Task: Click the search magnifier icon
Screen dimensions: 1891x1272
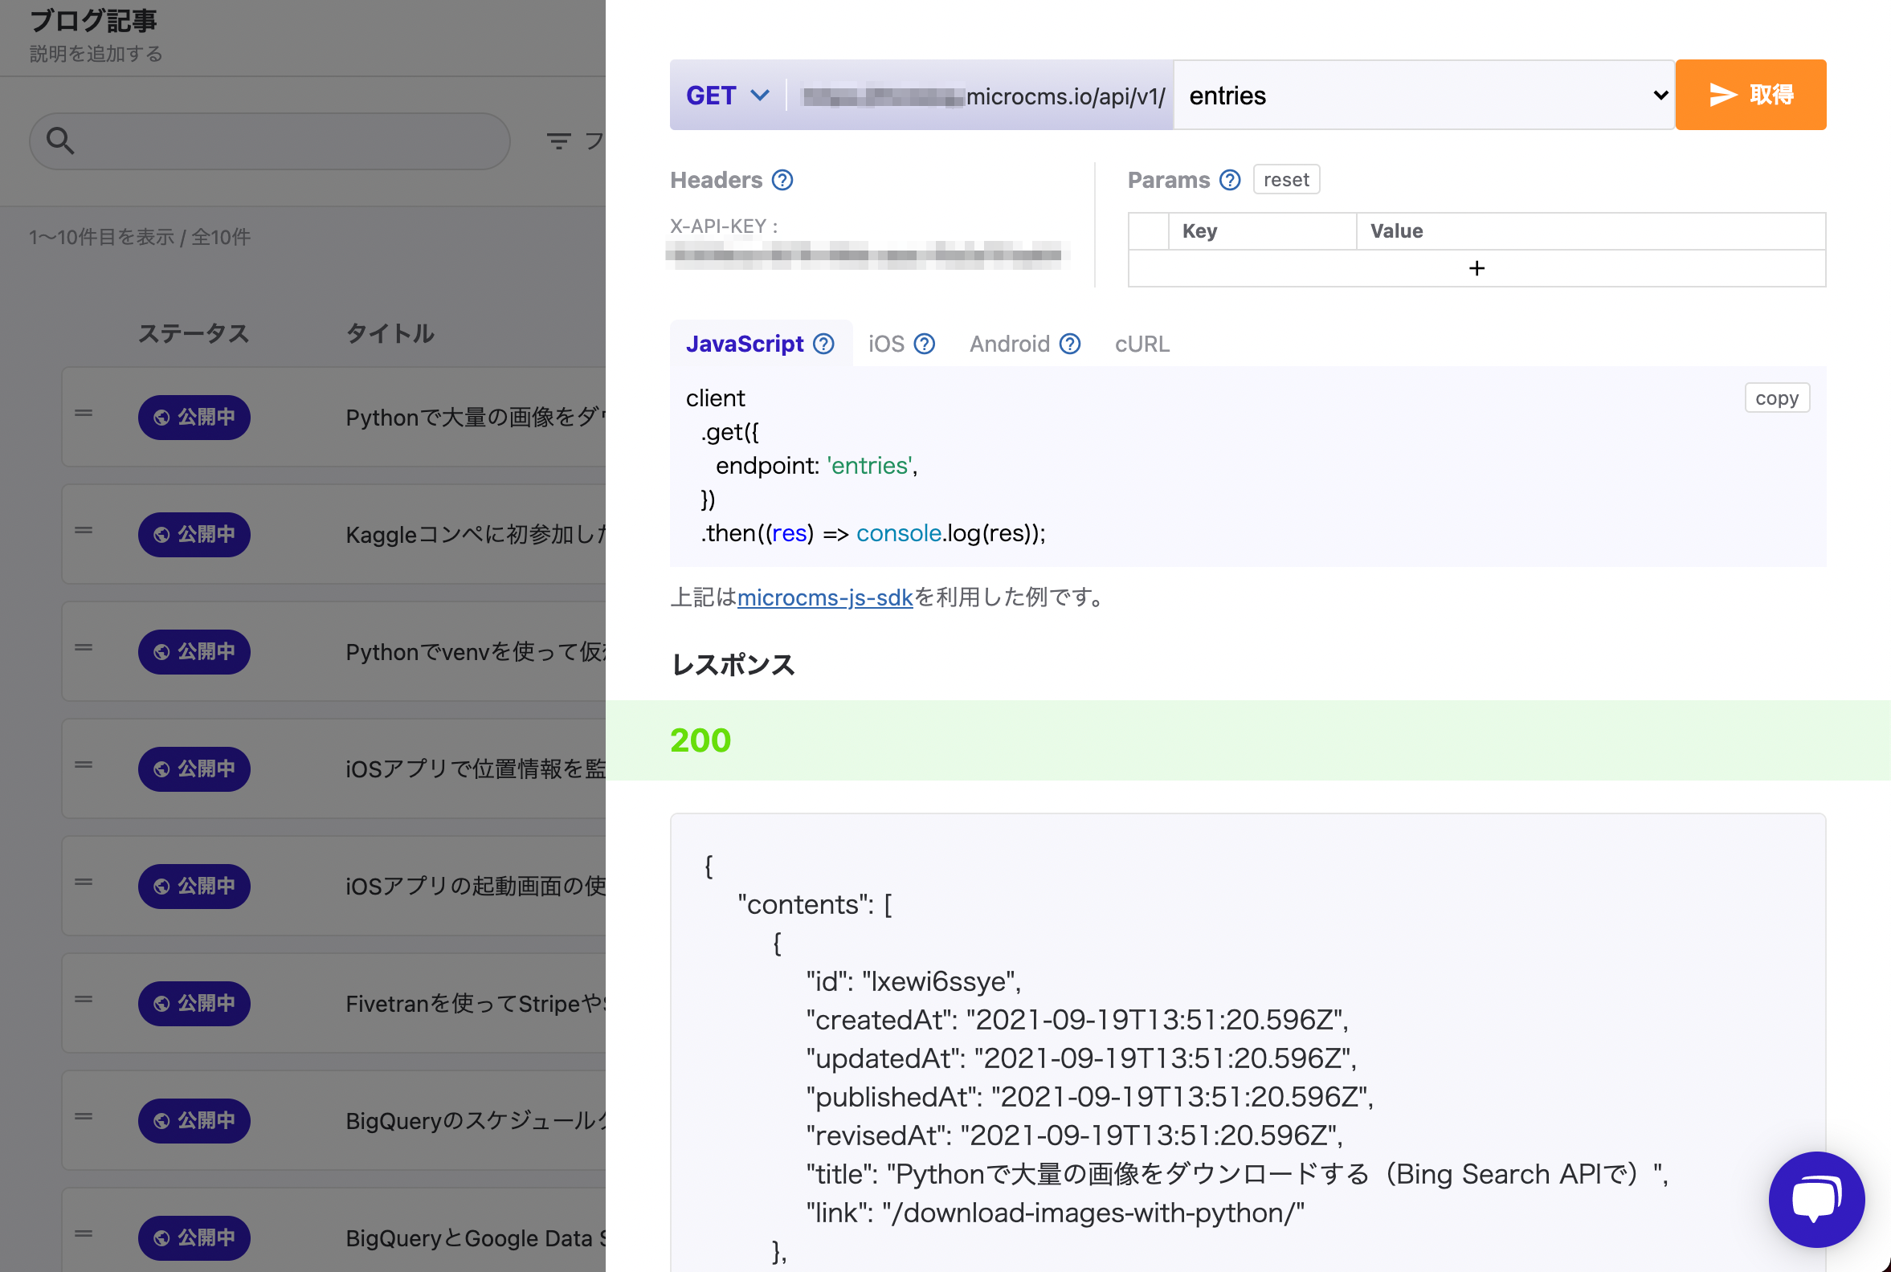Action: click(60, 141)
